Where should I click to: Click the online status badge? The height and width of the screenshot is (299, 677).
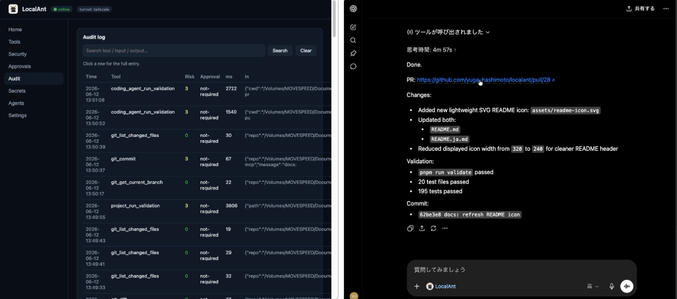click(61, 9)
